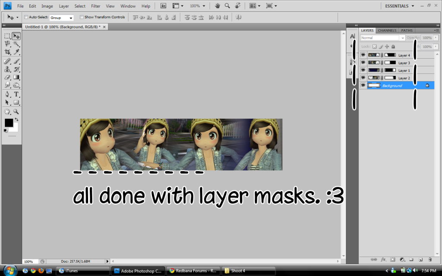The height and width of the screenshot is (276, 442).
Task: Switch to the PATHS tab
Action: click(407, 31)
